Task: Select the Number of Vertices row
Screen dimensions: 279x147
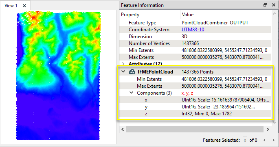Action: (x=195, y=43)
